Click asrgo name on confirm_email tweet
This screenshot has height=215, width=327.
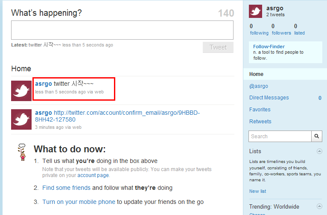(x=44, y=113)
